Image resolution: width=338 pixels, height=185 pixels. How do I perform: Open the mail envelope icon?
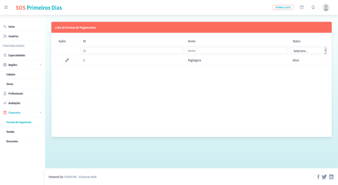tap(301, 7)
